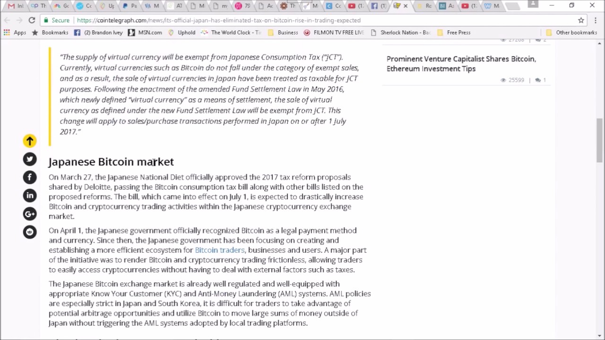
Task: Share article via Google Plus icon
Action: [29, 214]
